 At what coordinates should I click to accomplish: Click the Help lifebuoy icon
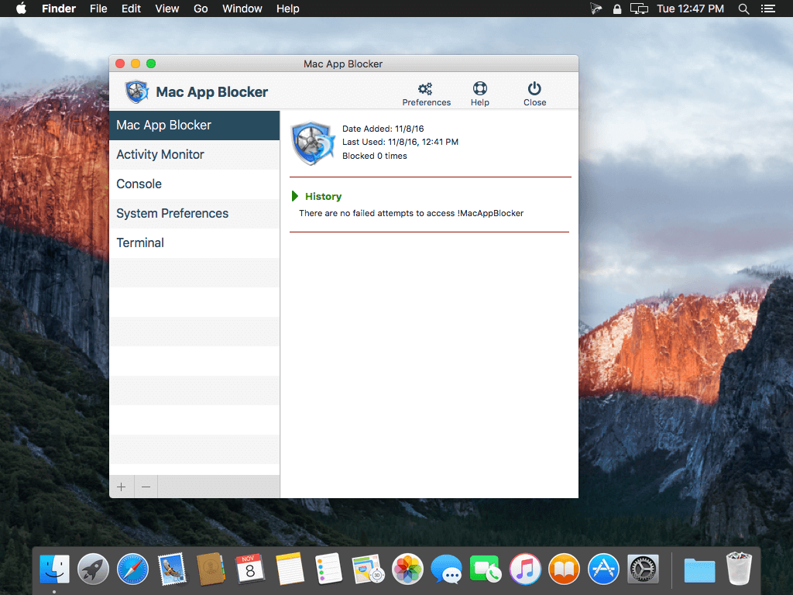[479, 88]
